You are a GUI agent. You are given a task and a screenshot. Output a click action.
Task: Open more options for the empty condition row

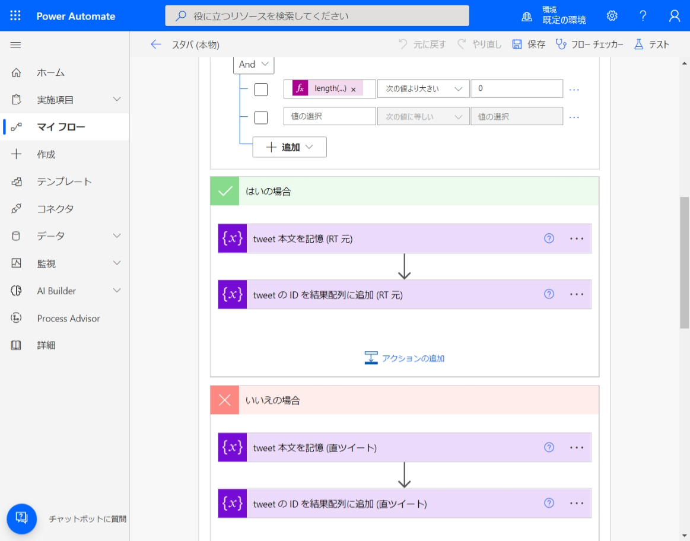click(574, 117)
